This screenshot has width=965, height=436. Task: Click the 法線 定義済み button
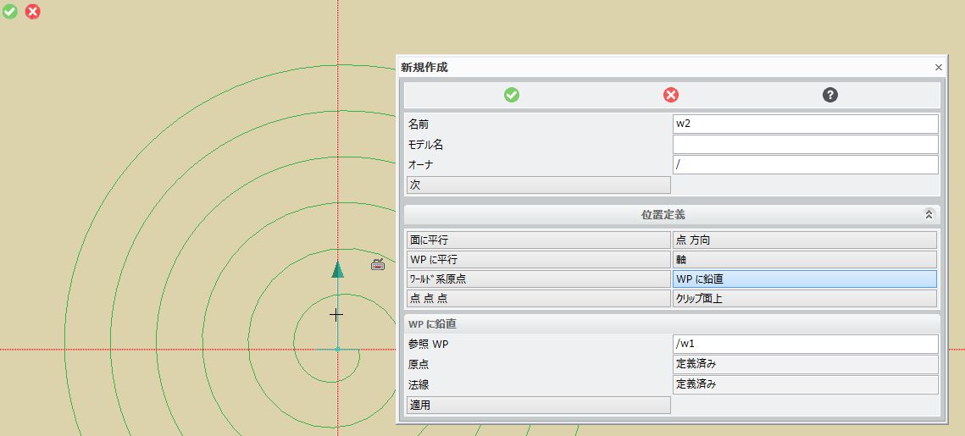pyautogui.click(x=806, y=385)
